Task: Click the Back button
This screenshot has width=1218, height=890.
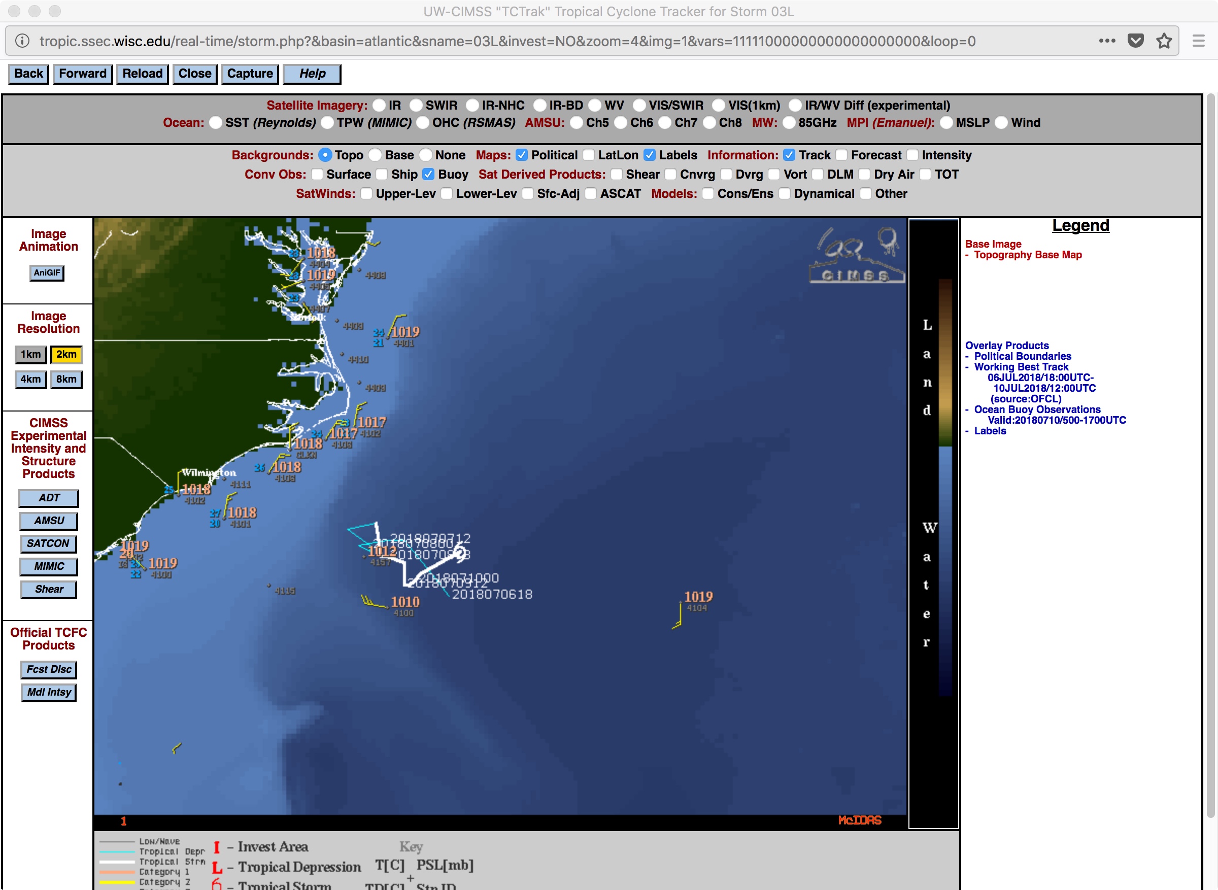Action: tap(28, 74)
